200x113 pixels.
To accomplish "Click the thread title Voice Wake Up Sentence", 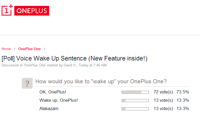I will coord(74,58).
